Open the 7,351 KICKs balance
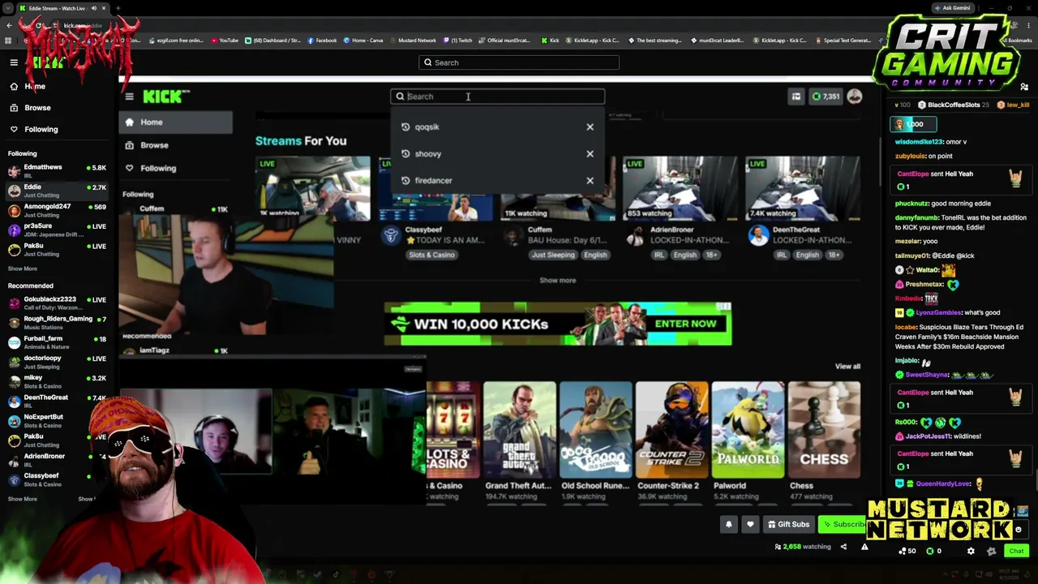1038x584 pixels. pos(826,97)
